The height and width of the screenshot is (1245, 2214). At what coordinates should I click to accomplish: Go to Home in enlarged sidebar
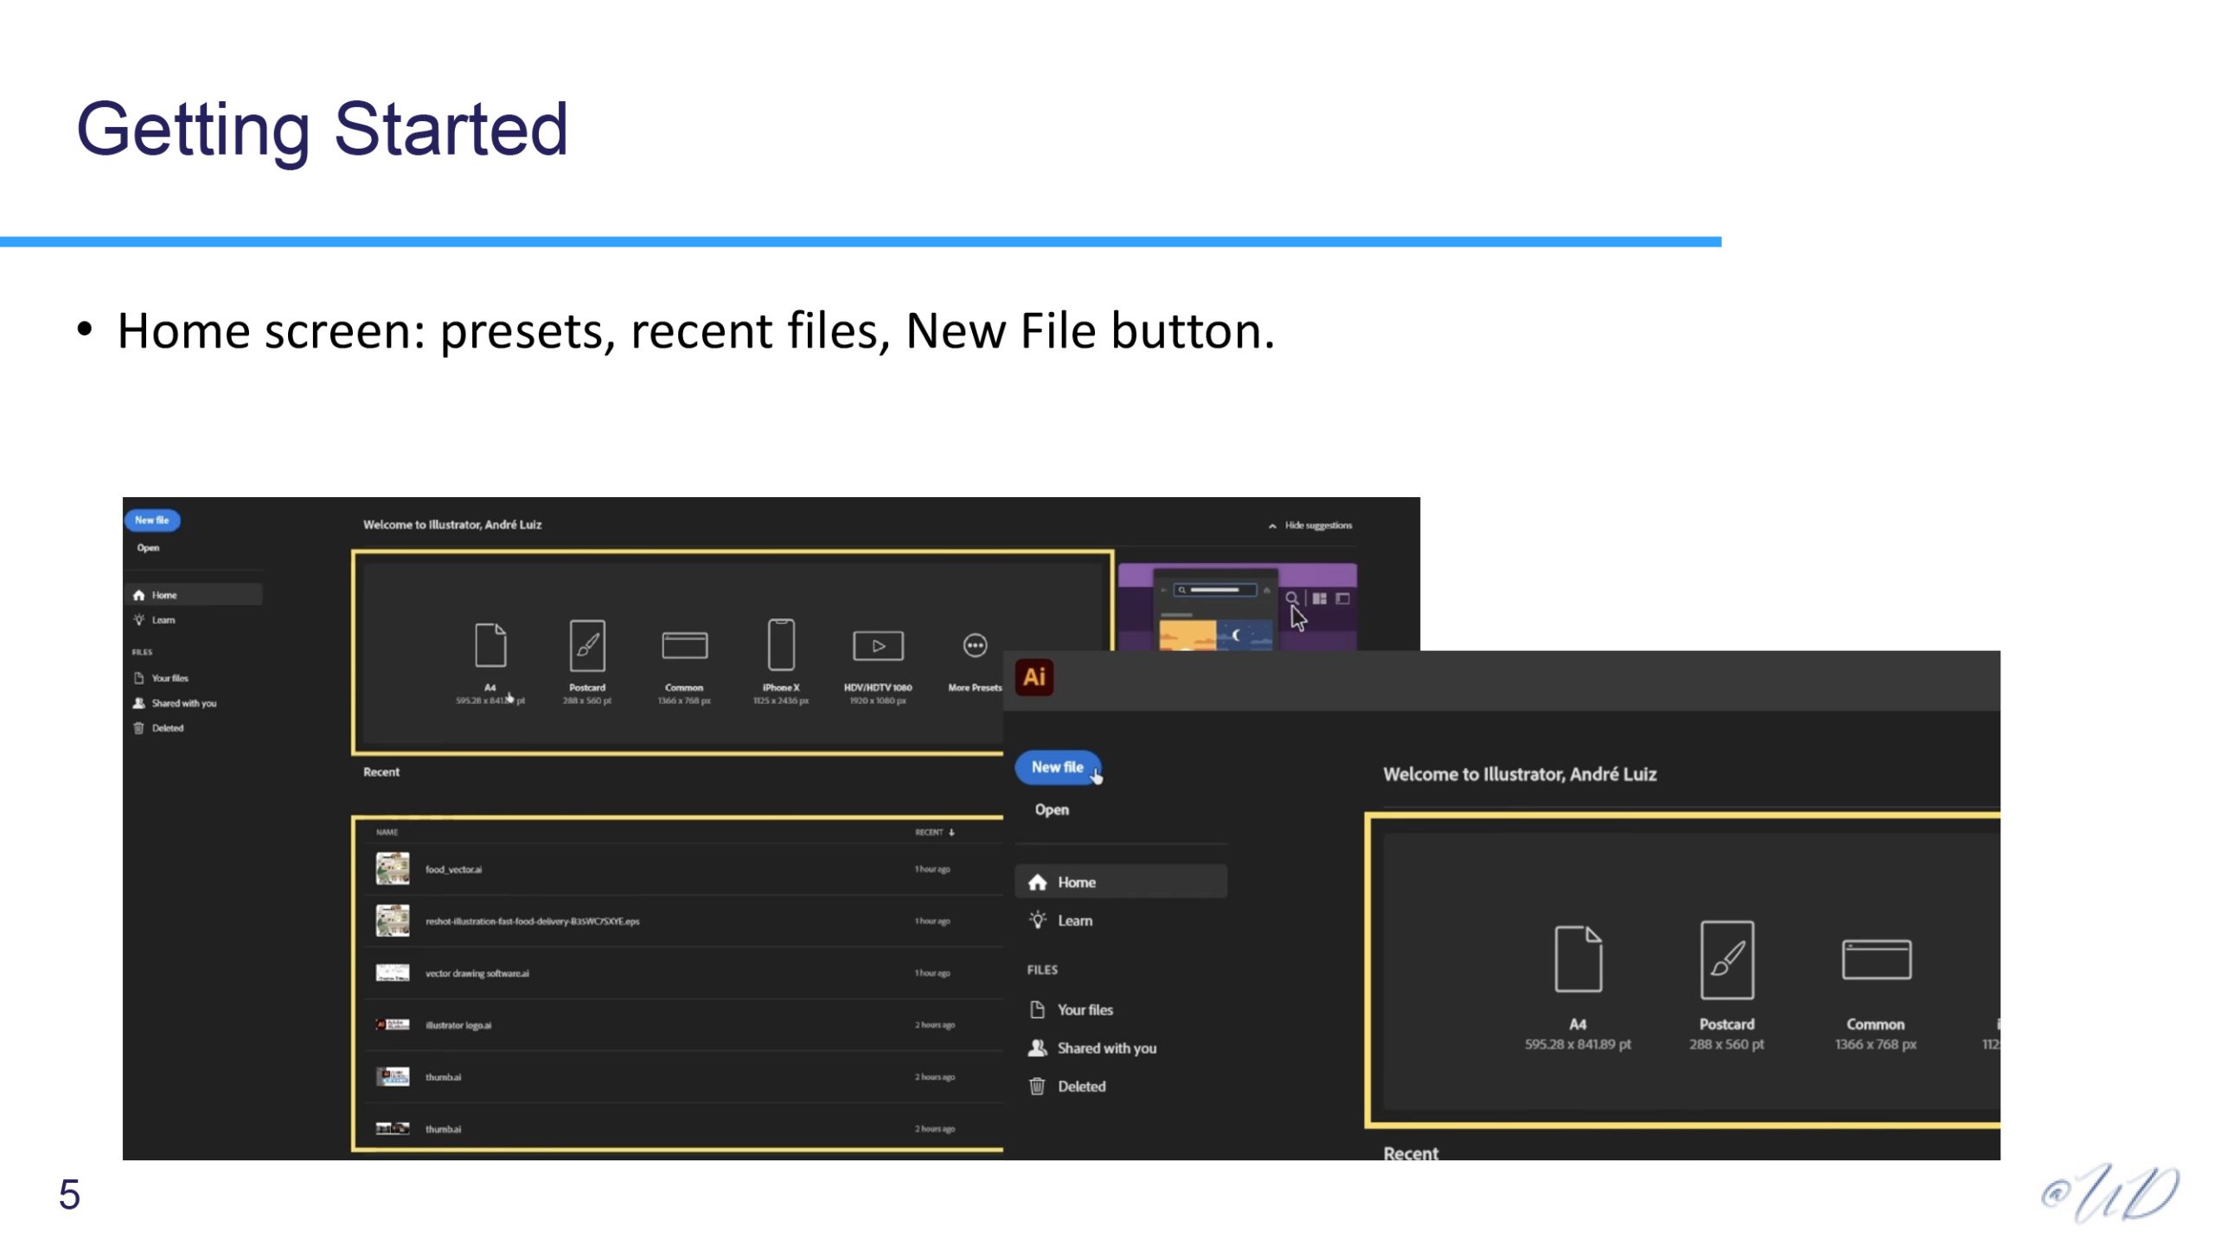(x=1075, y=882)
